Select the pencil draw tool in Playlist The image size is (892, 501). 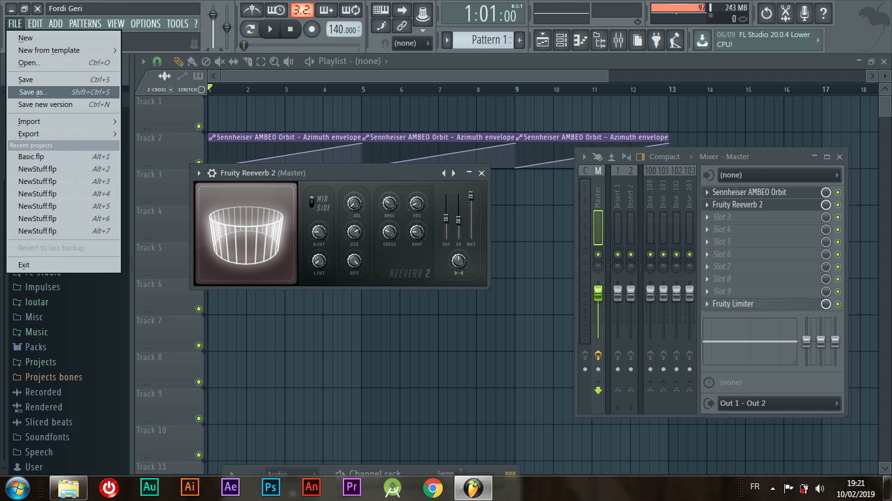(178, 61)
